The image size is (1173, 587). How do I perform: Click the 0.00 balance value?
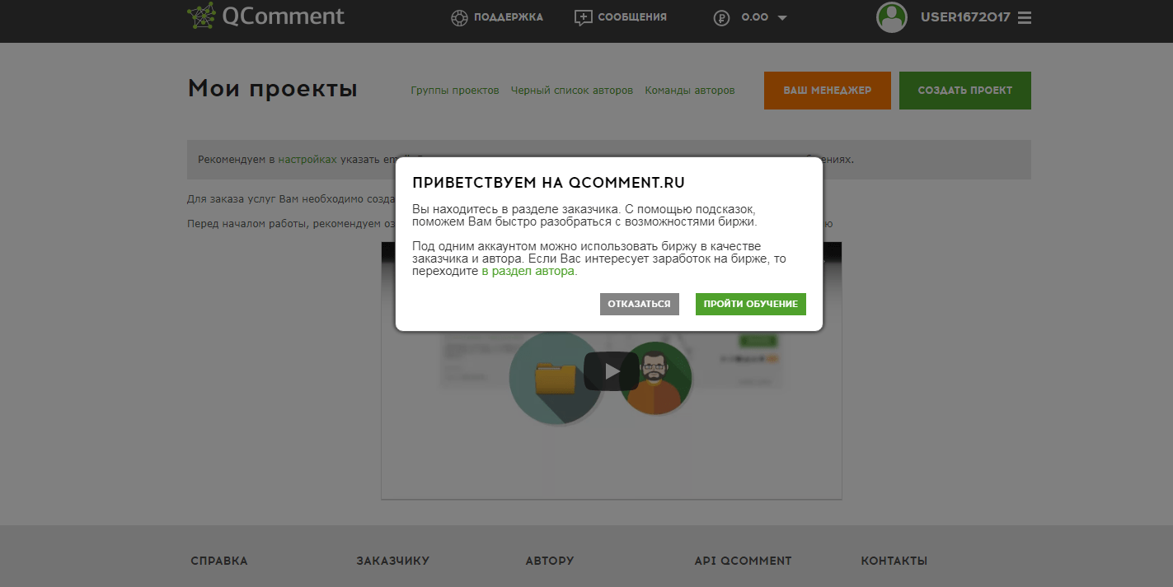[x=755, y=17]
